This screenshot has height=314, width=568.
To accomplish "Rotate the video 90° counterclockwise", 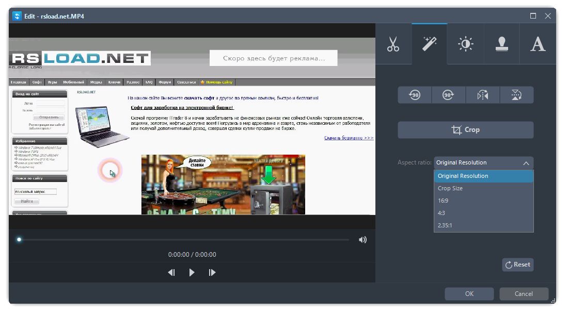I will pyautogui.click(x=414, y=94).
